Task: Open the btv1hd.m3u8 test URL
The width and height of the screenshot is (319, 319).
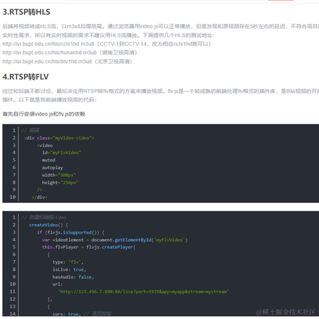Action: 47,61
